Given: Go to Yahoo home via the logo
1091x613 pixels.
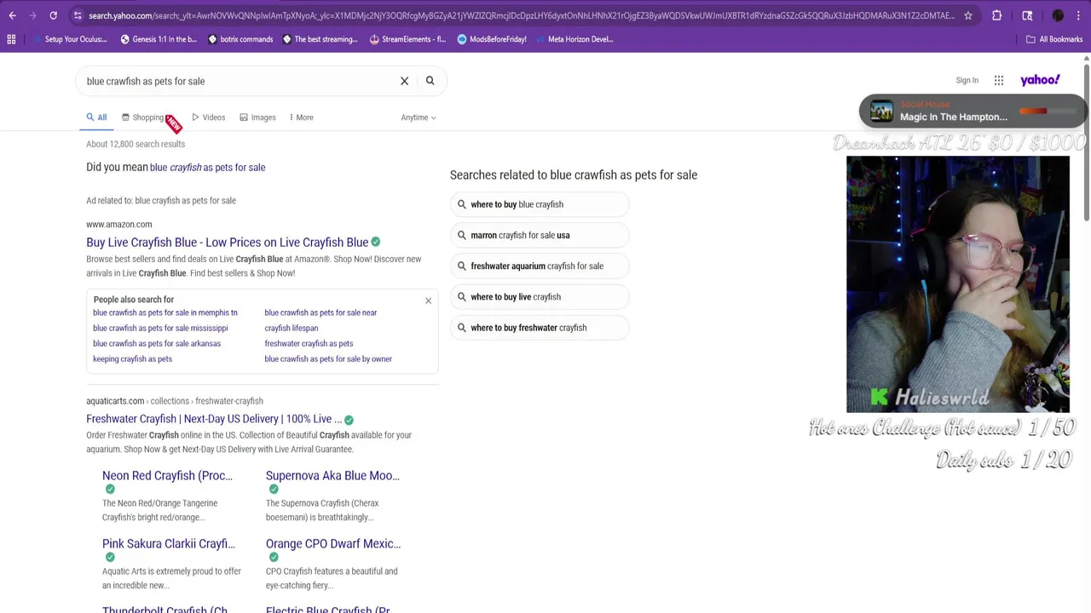Looking at the screenshot, I should point(1040,80).
